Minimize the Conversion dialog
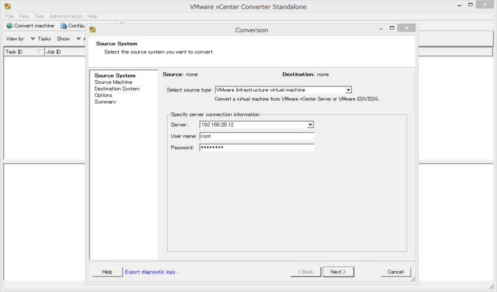Screen dimensions: 497x292 pyautogui.click(x=381, y=29)
